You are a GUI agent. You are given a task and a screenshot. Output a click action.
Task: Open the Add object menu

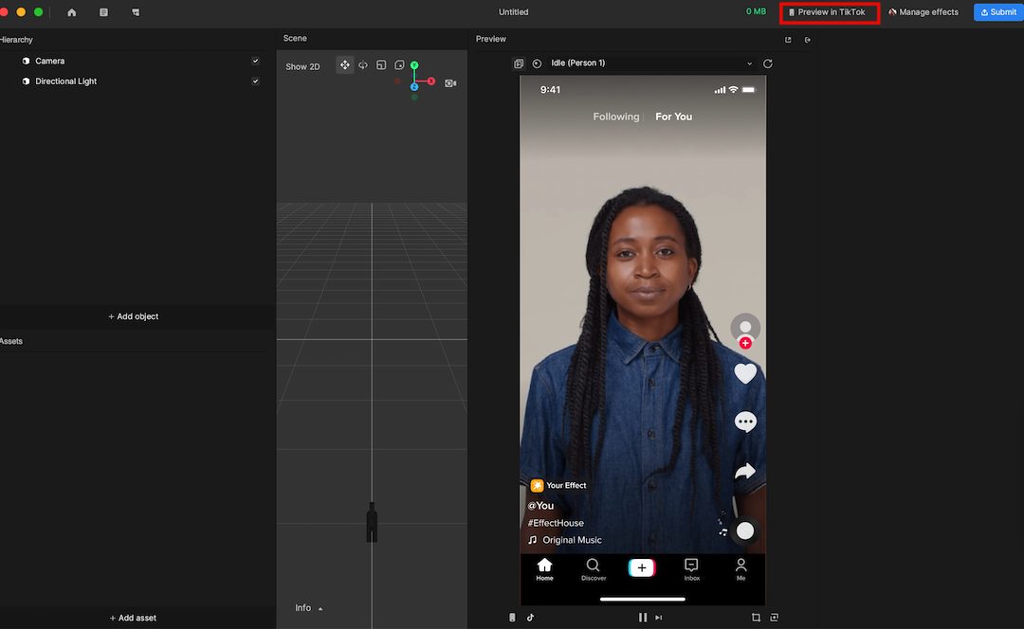(x=134, y=316)
